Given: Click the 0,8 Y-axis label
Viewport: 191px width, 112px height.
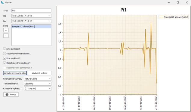Looking at the screenshot, I should coord(60,59).
